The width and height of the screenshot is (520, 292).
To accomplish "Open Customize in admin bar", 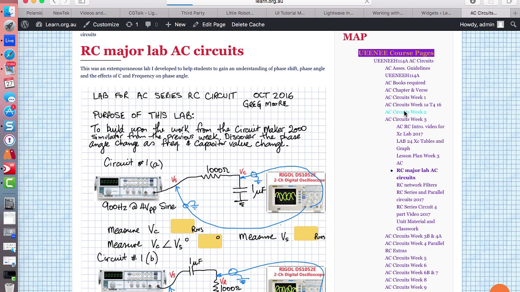I will tap(101, 24).
